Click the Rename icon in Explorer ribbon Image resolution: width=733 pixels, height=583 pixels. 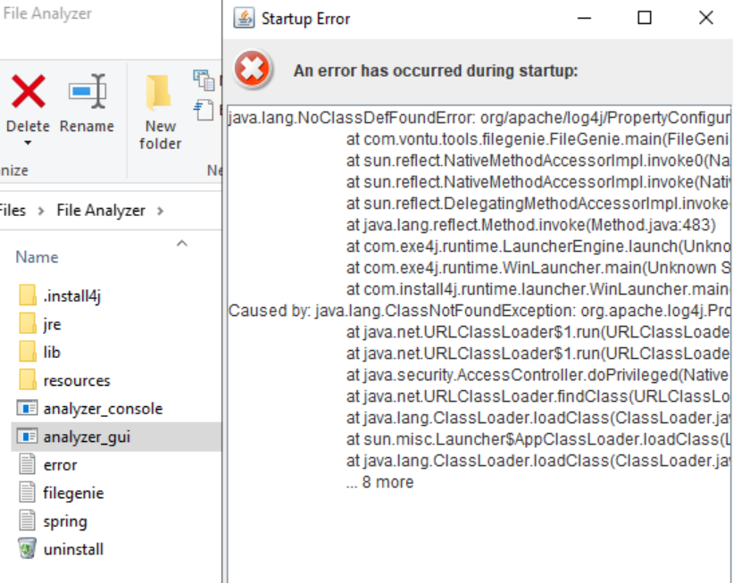click(x=87, y=91)
